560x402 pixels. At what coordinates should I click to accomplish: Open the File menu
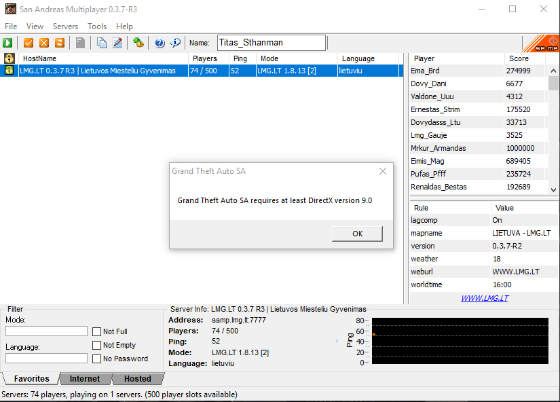[11, 26]
